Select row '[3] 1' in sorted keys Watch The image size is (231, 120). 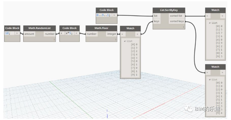coord(219,93)
